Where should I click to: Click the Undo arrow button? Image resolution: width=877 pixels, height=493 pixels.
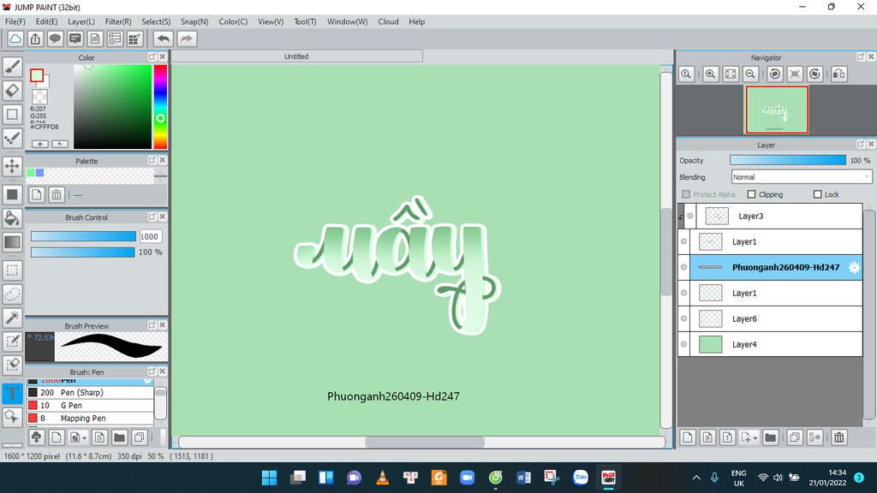164,39
